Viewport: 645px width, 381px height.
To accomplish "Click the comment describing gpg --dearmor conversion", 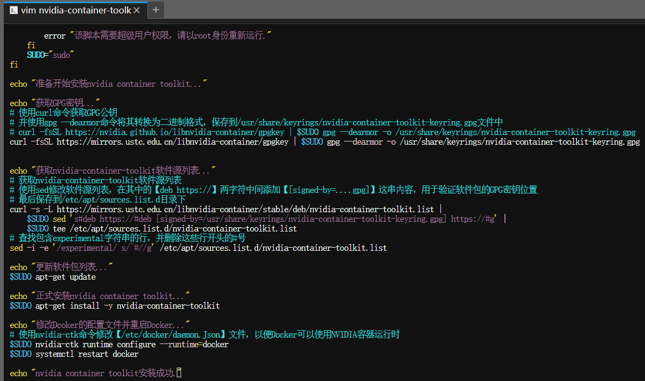I will tap(256, 122).
